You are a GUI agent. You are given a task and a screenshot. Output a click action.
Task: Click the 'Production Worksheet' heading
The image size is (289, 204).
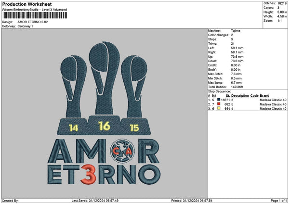coord(27,4)
